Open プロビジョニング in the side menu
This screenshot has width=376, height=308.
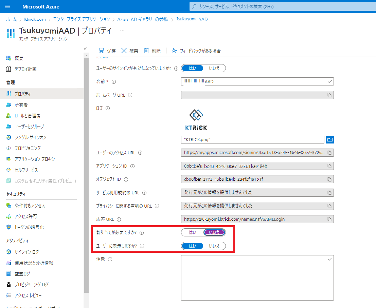coord(41,148)
